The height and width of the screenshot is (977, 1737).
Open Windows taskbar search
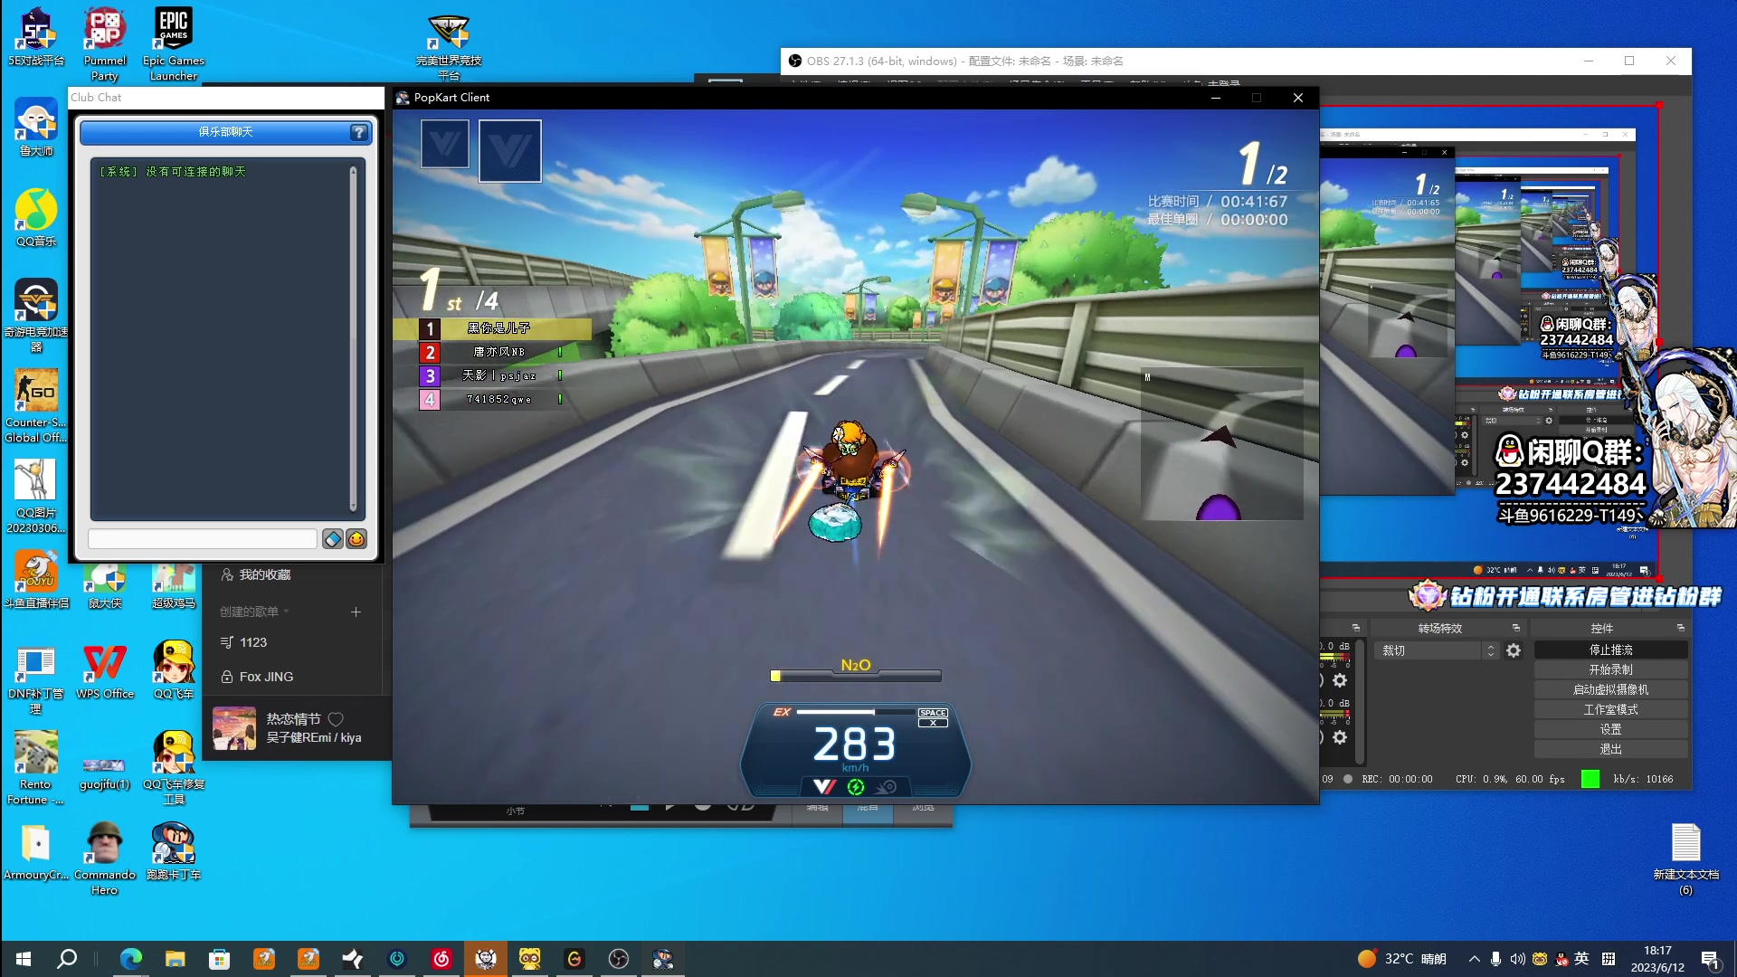point(67,959)
